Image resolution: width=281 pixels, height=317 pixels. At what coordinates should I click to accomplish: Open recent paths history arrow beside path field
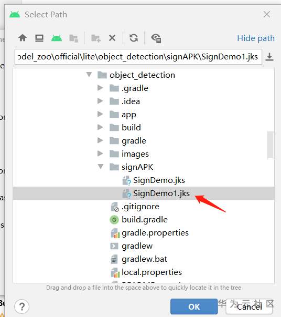pos(269,57)
